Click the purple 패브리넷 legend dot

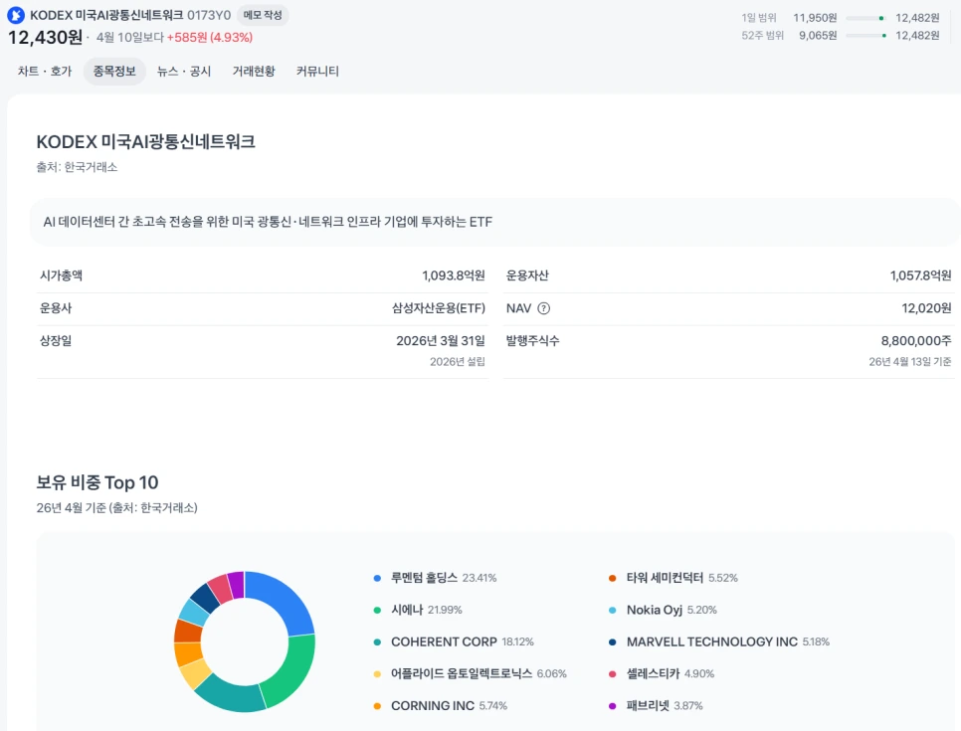612,706
